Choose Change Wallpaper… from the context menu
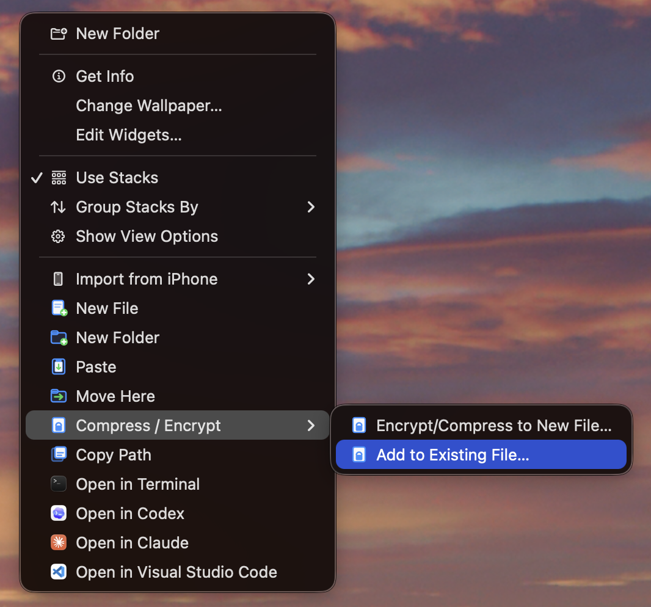 click(178, 106)
